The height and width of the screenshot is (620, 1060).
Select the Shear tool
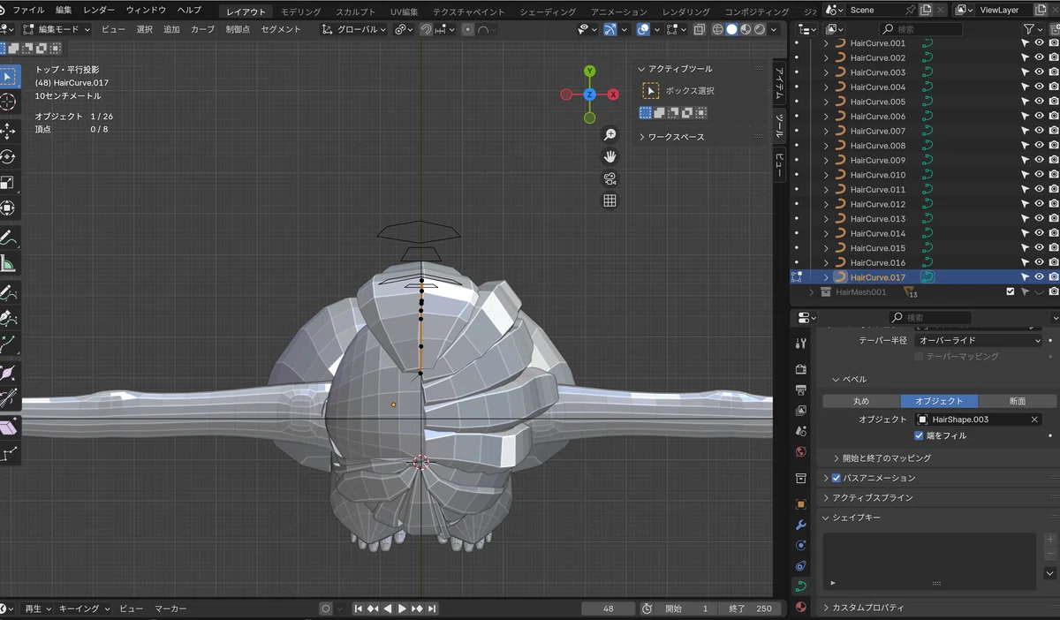7,427
